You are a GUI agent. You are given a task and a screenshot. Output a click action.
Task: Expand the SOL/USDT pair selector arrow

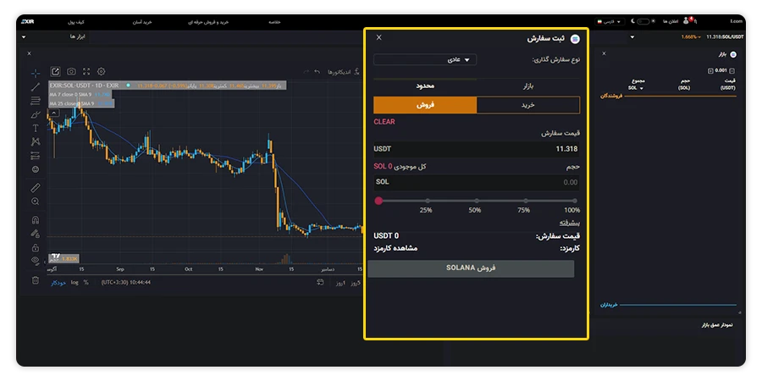pos(632,37)
